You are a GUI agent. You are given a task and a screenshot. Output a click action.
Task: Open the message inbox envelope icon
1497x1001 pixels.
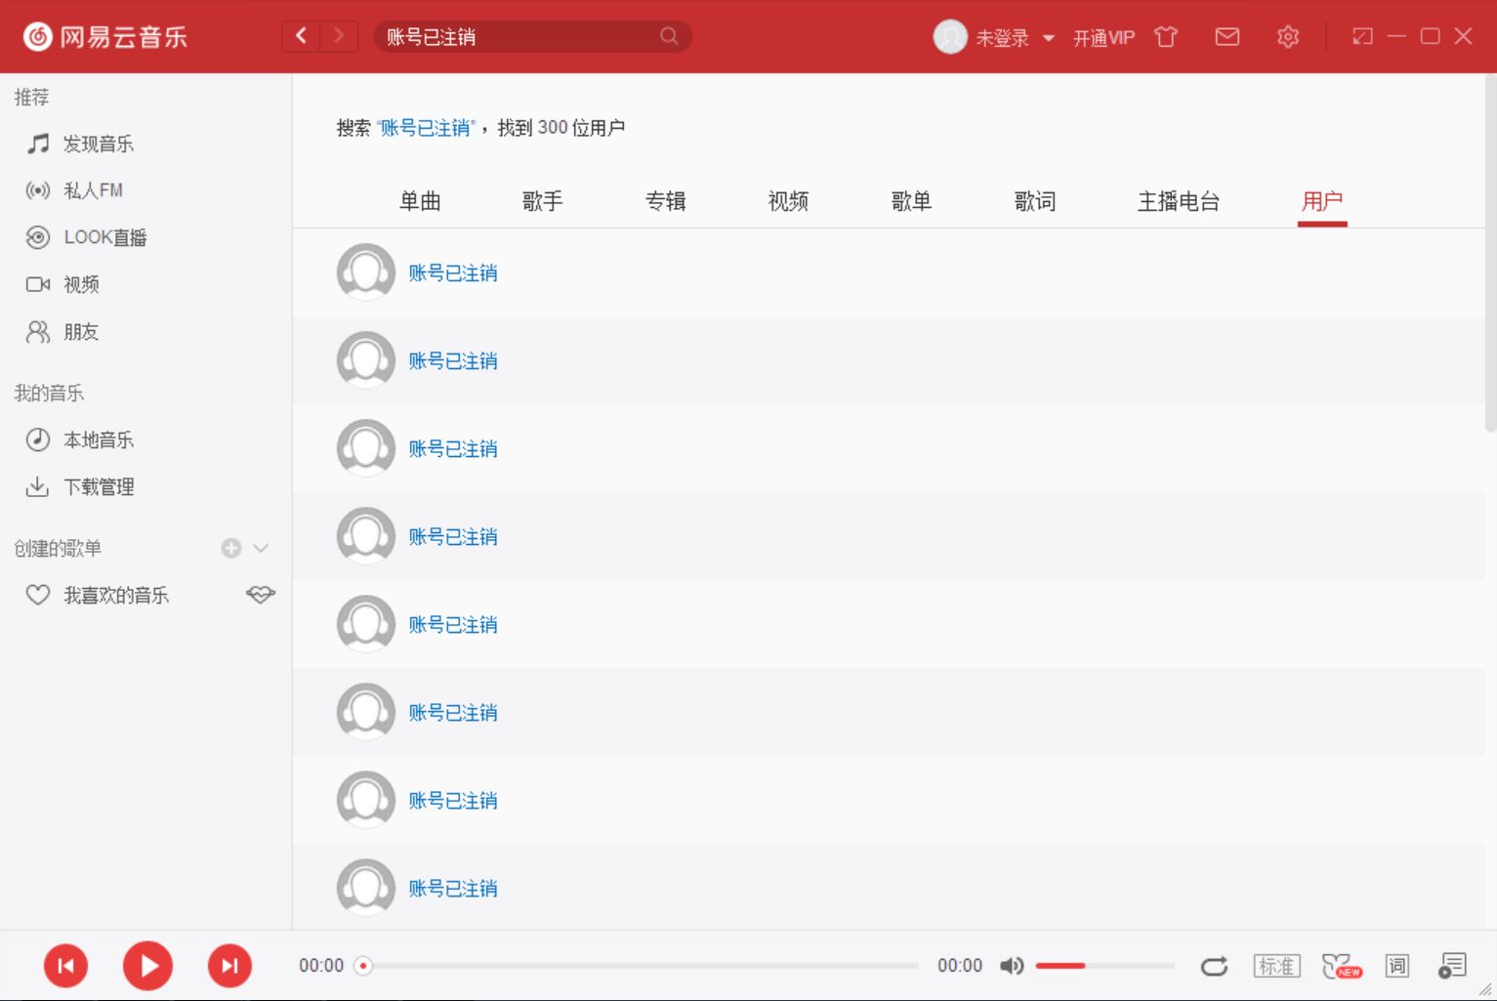tap(1227, 36)
